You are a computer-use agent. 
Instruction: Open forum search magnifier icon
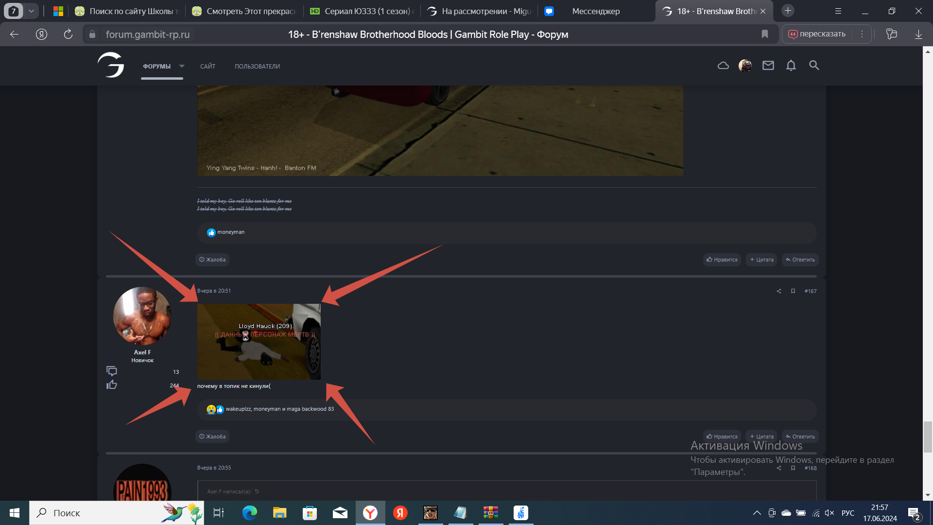tap(814, 66)
